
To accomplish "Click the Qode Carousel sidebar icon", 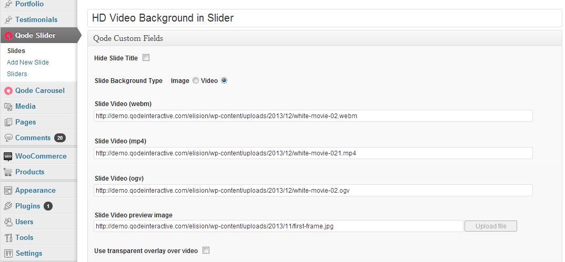I will point(8,90).
